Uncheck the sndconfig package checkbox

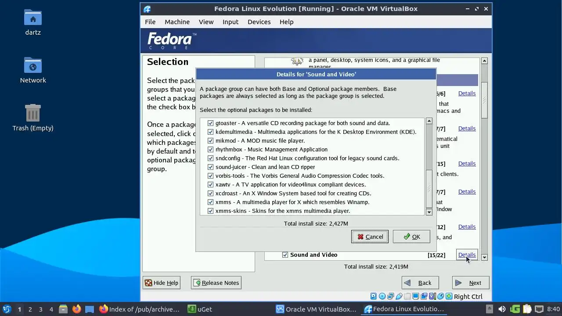210,158
